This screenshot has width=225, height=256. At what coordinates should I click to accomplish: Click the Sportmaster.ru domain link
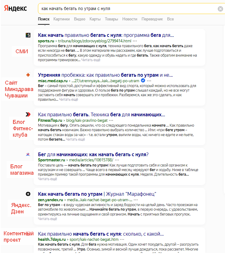(x=51, y=160)
